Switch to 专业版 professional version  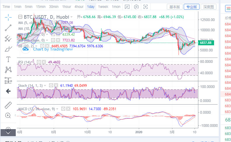tap(192, 7)
